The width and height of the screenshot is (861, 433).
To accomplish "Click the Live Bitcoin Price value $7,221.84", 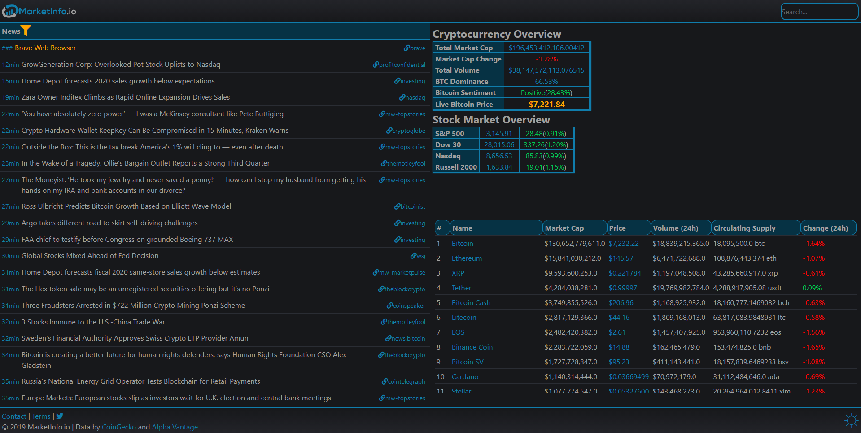I will tap(546, 104).
